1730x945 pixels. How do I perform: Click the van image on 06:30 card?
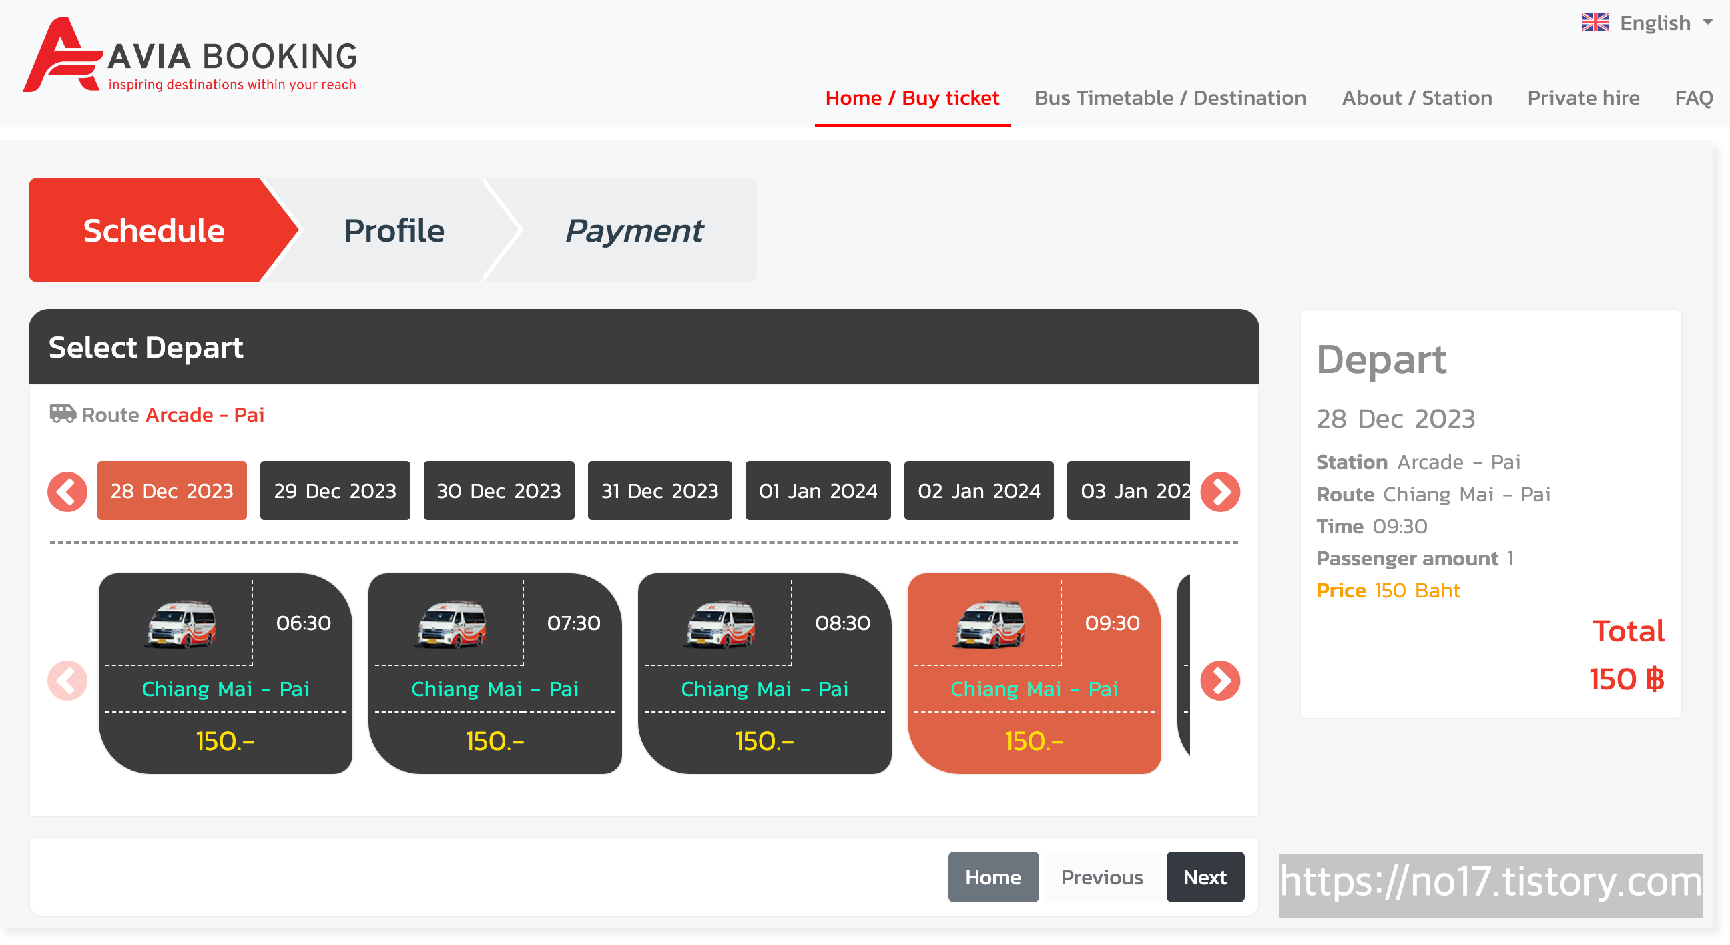pos(182,624)
